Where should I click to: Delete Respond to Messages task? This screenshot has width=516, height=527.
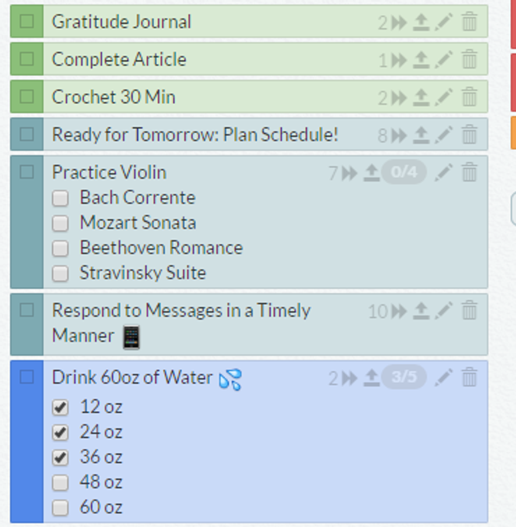click(469, 311)
